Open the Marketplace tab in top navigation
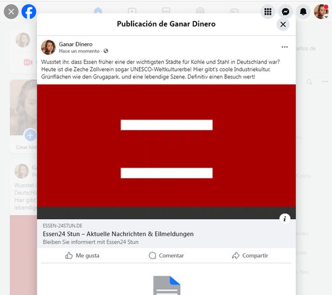 [x=166, y=11]
